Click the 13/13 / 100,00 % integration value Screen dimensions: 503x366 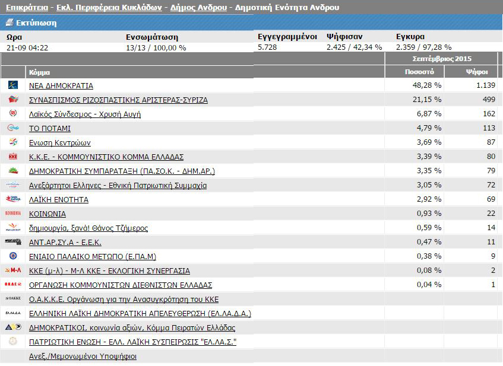pos(156,48)
